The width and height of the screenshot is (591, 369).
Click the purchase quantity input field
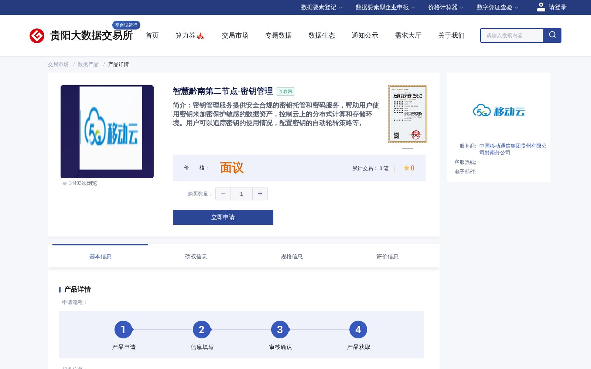coord(242,194)
